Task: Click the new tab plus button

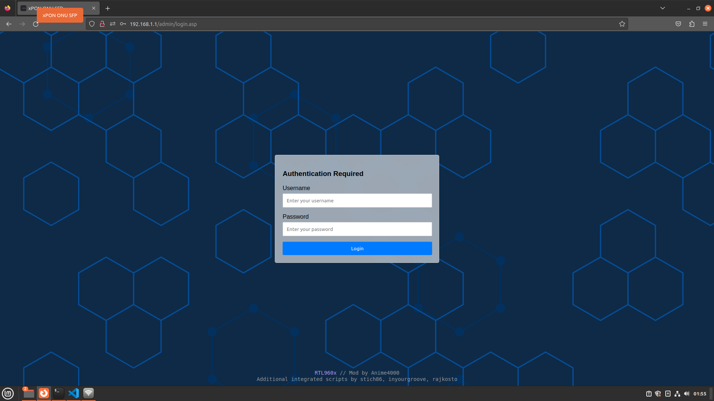Action: point(108,8)
